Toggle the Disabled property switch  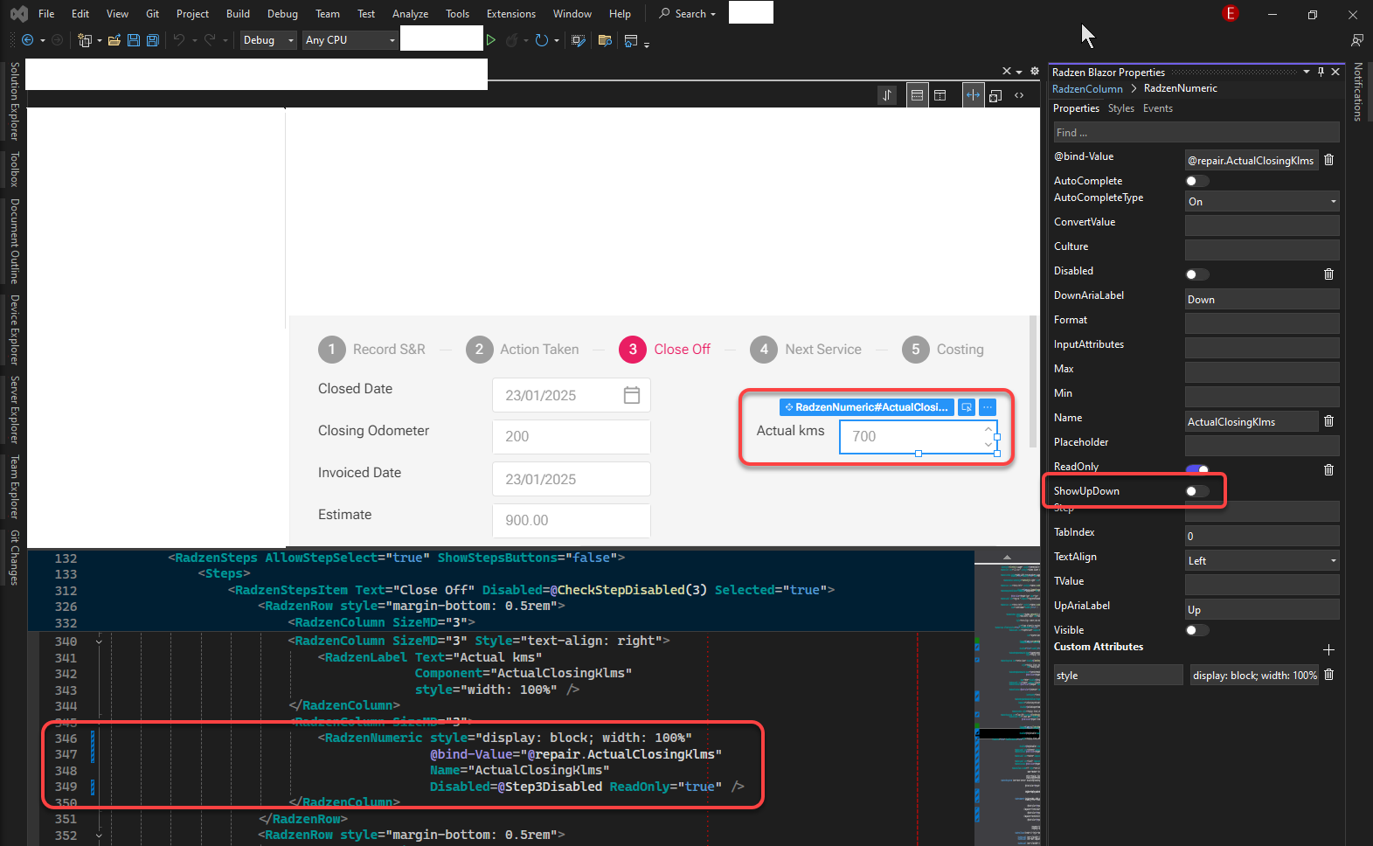click(x=1197, y=274)
